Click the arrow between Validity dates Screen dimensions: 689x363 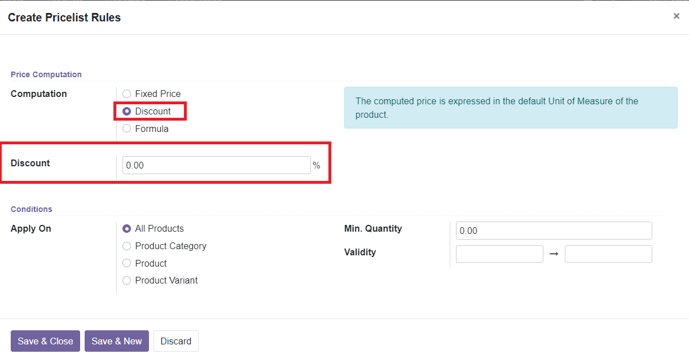click(554, 254)
